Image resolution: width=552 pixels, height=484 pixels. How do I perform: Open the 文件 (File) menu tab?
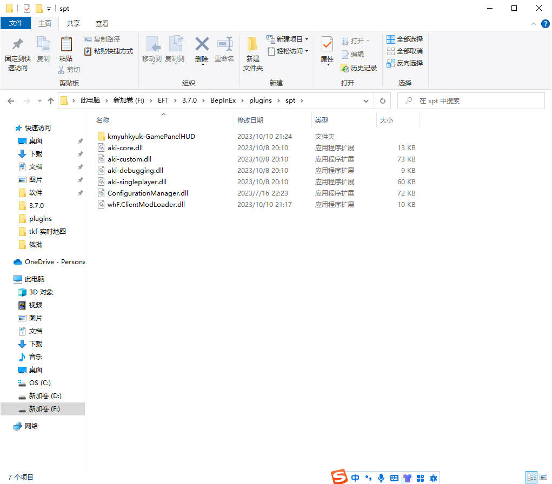[x=16, y=23]
